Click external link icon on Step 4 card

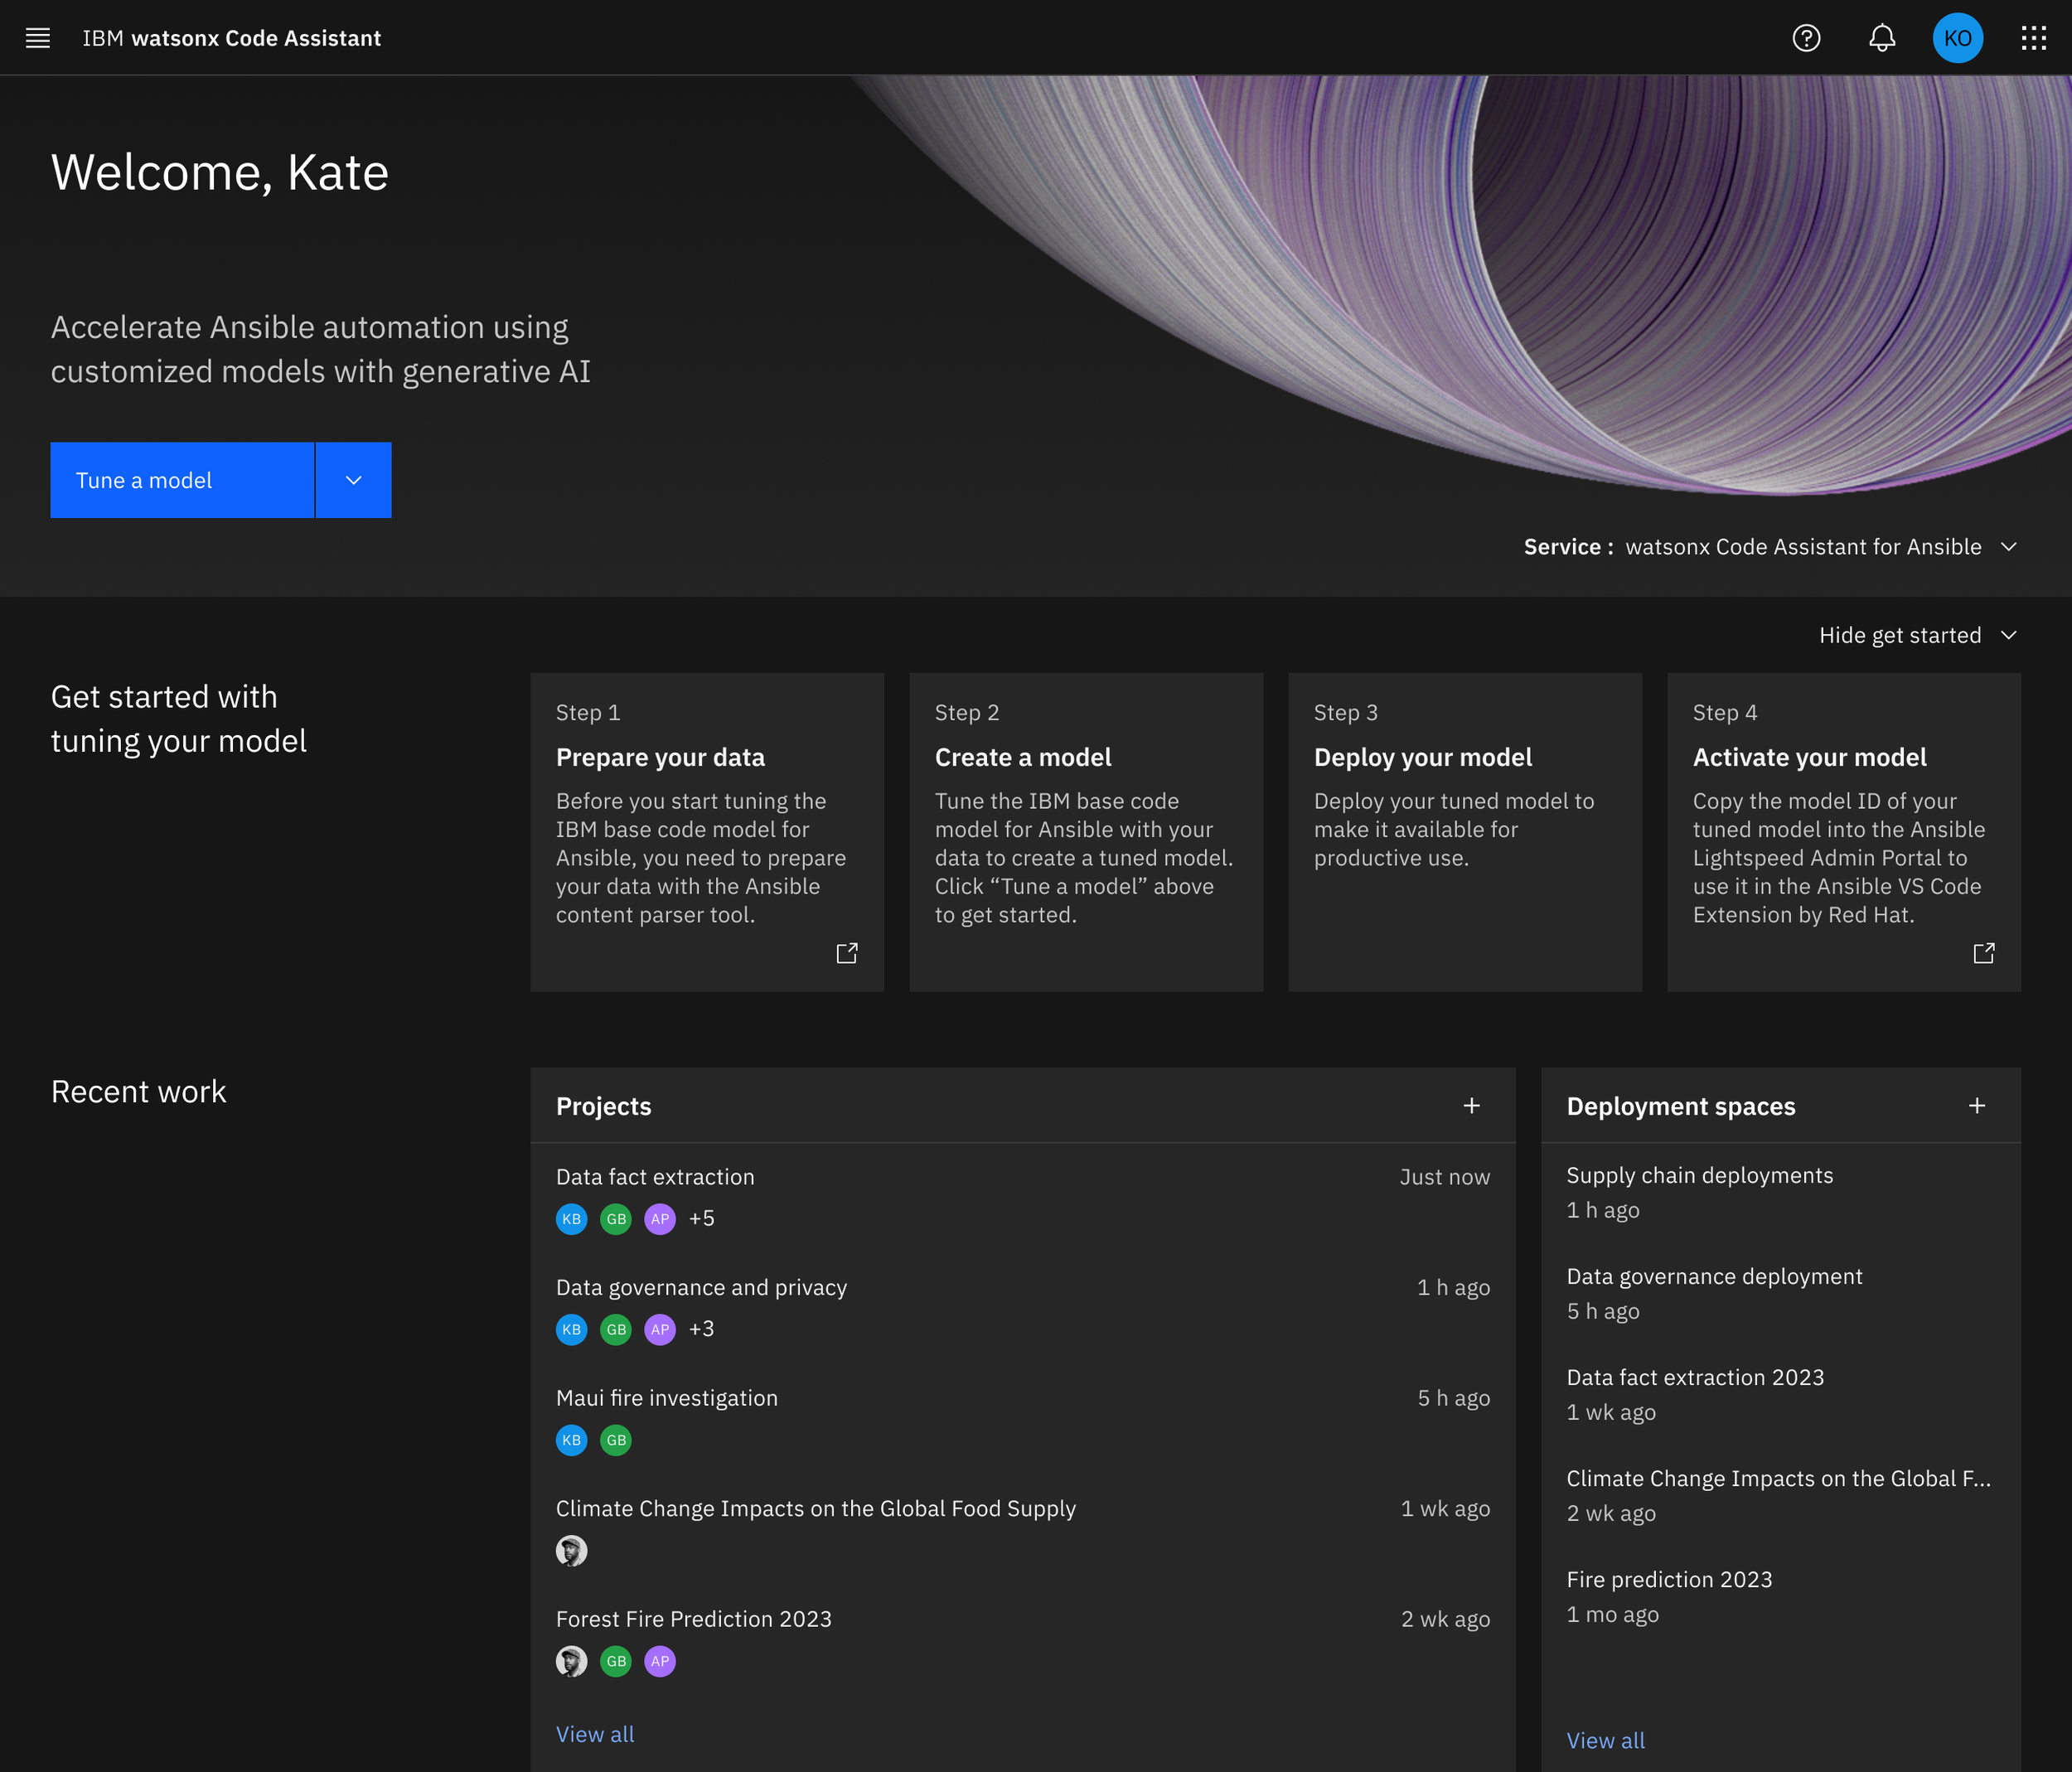1983,953
